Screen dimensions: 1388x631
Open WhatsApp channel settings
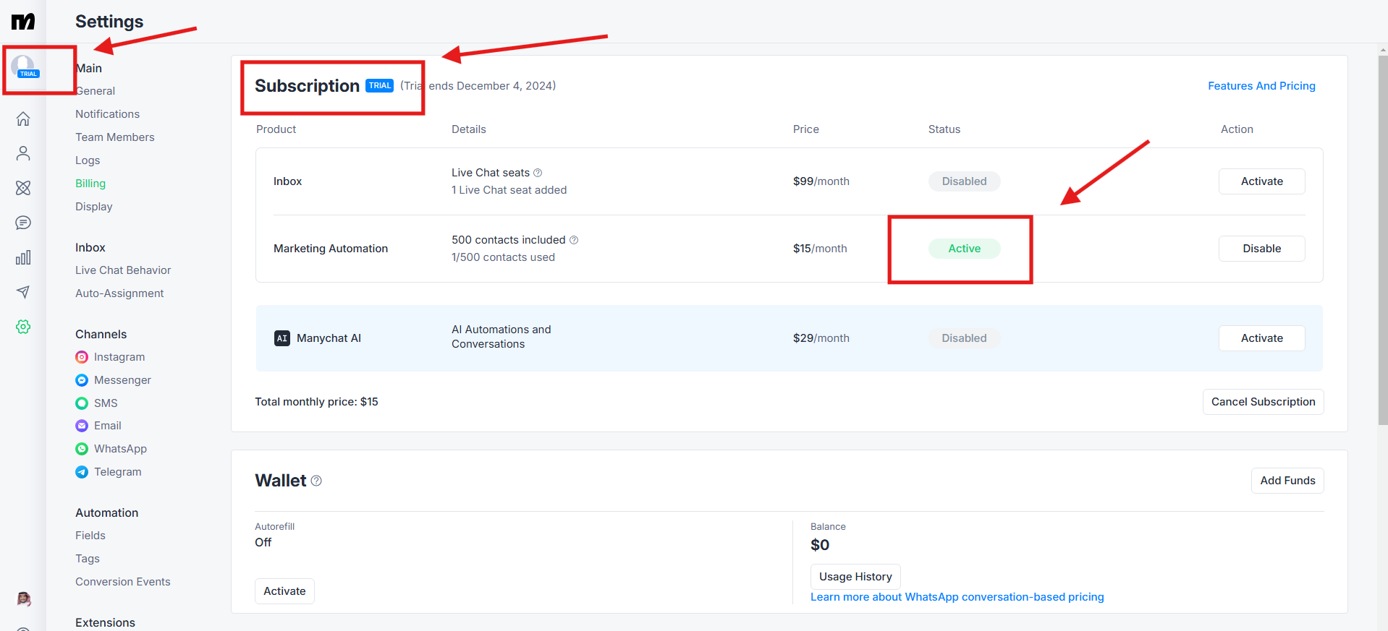click(x=120, y=449)
